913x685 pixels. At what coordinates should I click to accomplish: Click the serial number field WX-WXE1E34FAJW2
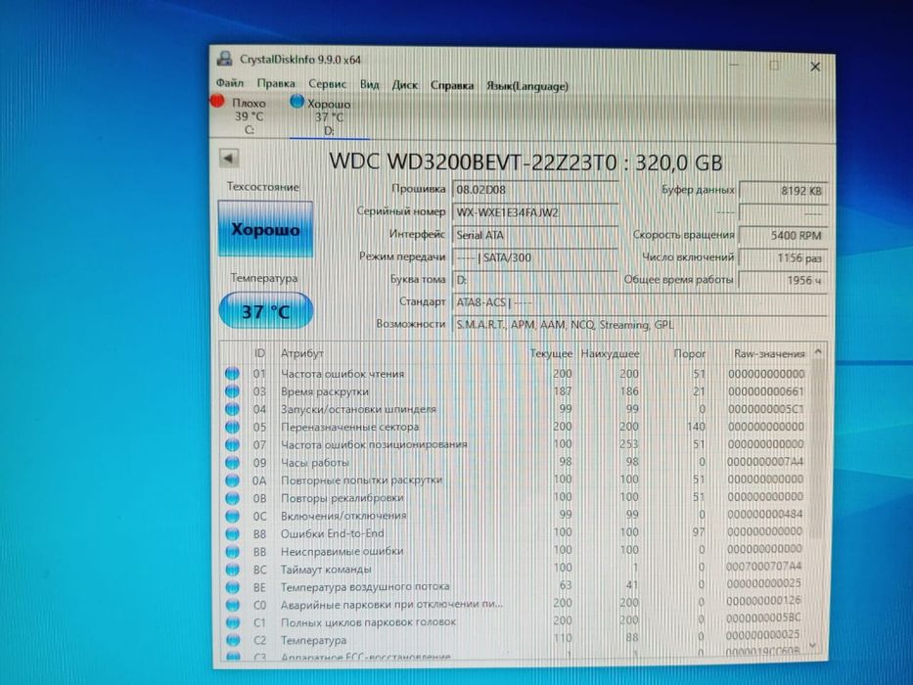click(534, 212)
